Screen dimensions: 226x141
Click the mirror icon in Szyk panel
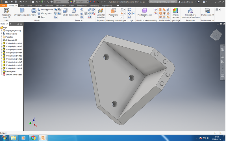pyautogui.click(x=133, y=13)
